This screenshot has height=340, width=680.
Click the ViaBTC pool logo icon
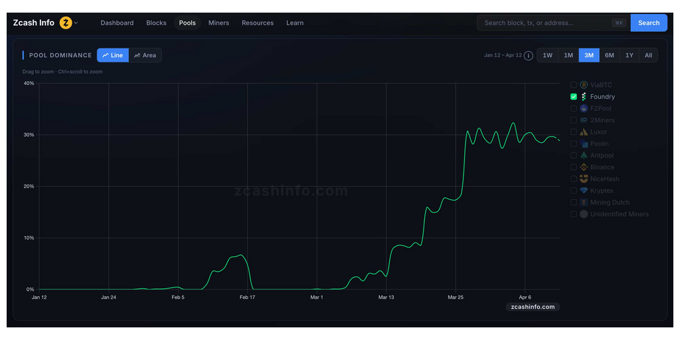[x=584, y=85]
